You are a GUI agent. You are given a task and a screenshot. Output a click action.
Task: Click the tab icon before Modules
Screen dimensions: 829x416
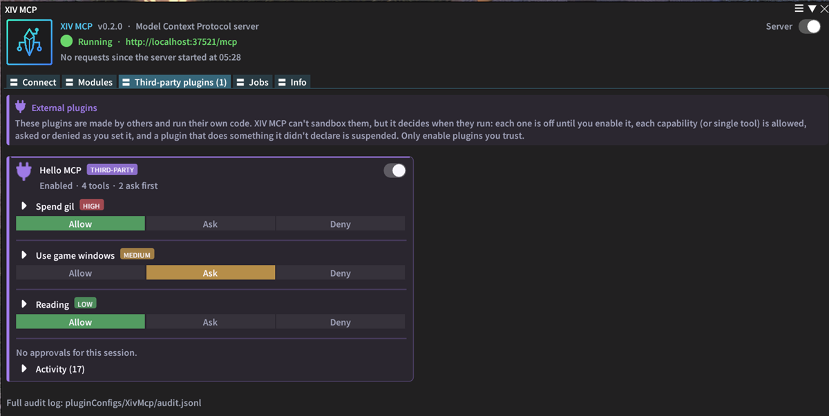pyautogui.click(x=70, y=82)
